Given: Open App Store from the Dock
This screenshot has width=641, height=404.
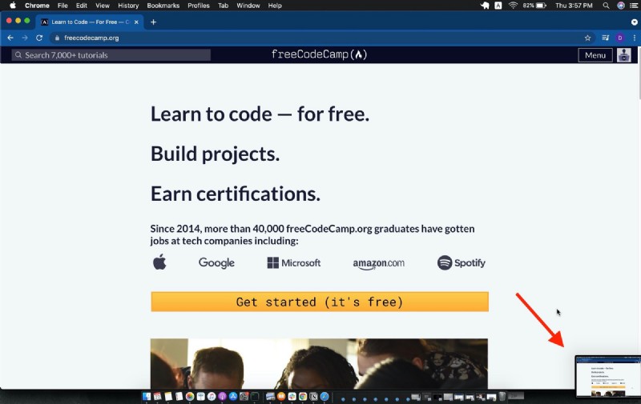Looking at the screenshot, I should (x=233, y=396).
